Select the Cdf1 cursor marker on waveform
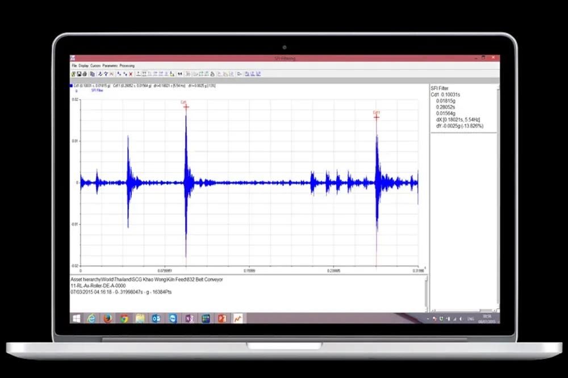This screenshot has height=378, width=568. pyautogui.click(x=376, y=116)
